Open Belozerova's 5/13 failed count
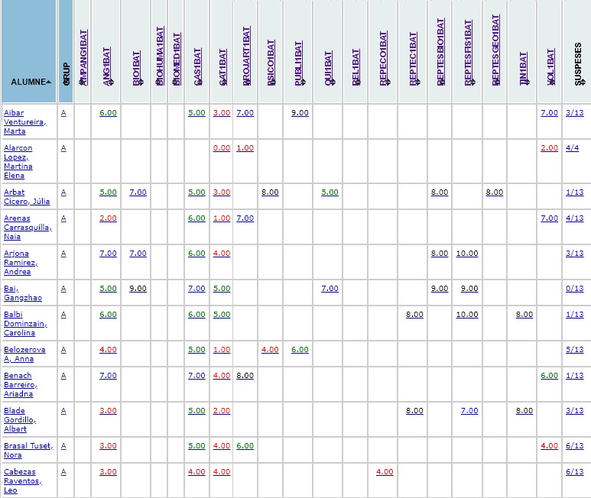The height and width of the screenshot is (498, 591). coord(574,350)
